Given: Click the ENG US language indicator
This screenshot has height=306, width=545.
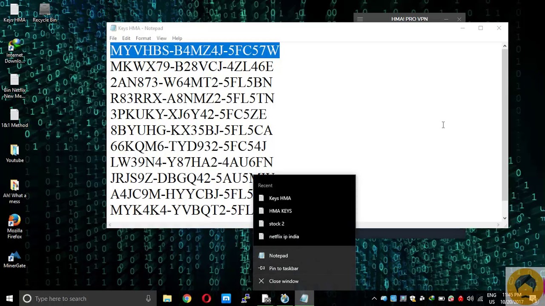Looking at the screenshot, I should (x=491, y=298).
